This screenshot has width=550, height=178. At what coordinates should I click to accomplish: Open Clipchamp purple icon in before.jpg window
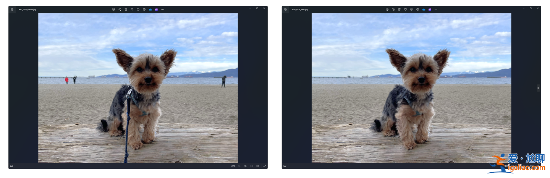[156, 9]
